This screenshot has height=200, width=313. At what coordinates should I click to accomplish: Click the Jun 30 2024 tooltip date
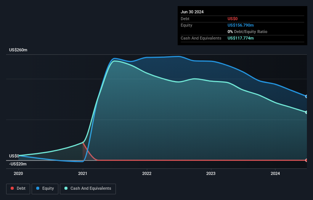coord(192,12)
